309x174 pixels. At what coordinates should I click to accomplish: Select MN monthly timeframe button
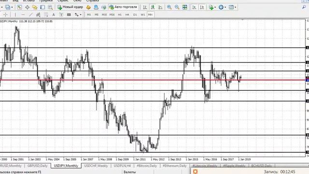(x=150, y=14)
